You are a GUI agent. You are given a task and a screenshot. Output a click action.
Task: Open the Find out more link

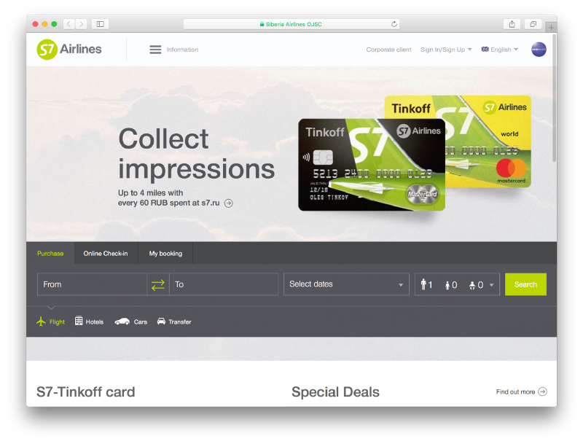[521, 392]
